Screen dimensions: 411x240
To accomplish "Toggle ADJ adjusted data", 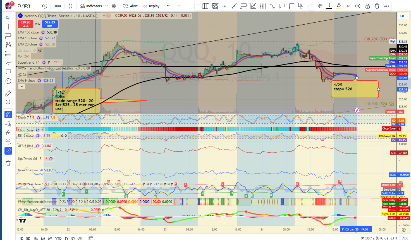I will coord(405,238).
